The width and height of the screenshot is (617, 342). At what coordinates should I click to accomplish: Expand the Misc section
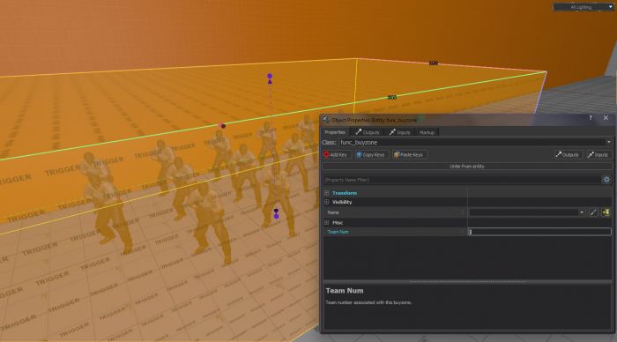click(x=327, y=222)
